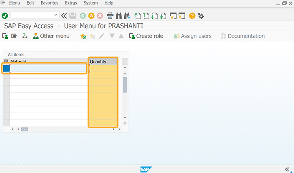
Task: Click the Print icon
Action: coord(110,16)
